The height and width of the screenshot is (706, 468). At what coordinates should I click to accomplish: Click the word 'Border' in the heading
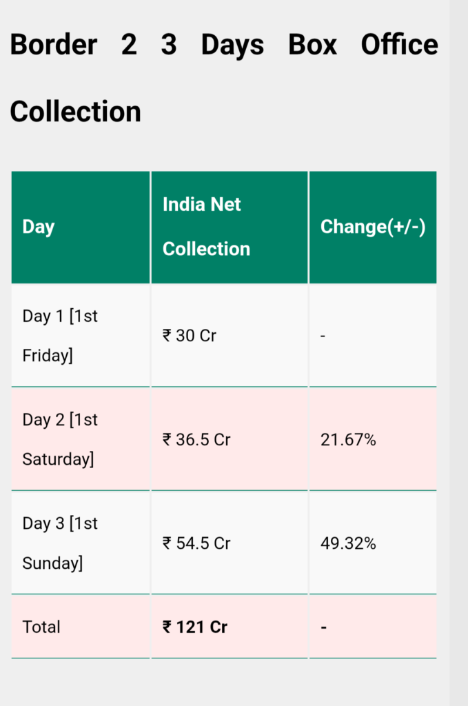pos(53,46)
